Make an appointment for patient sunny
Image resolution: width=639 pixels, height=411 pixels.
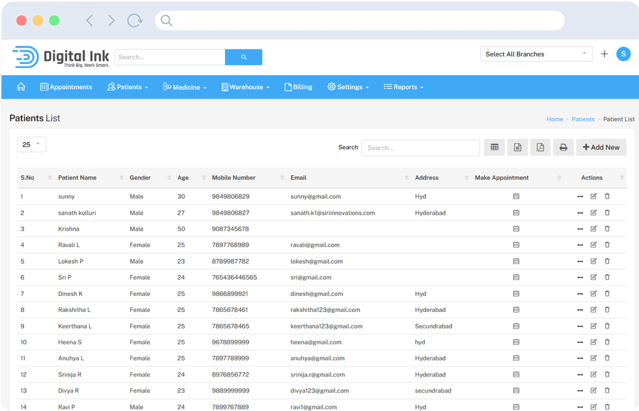(516, 197)
